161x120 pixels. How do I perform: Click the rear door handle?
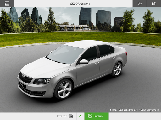tap(114, 57)
